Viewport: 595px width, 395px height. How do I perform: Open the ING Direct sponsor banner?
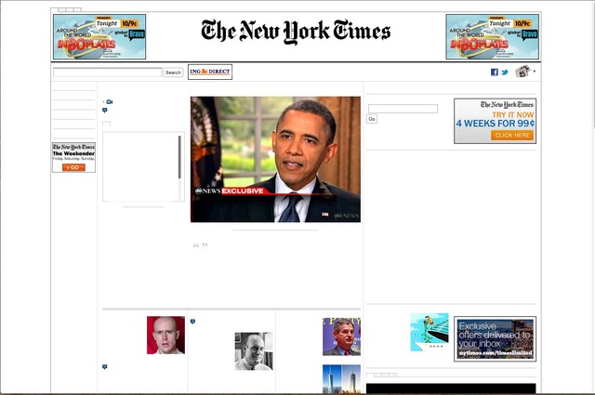[x=210, y=72]
